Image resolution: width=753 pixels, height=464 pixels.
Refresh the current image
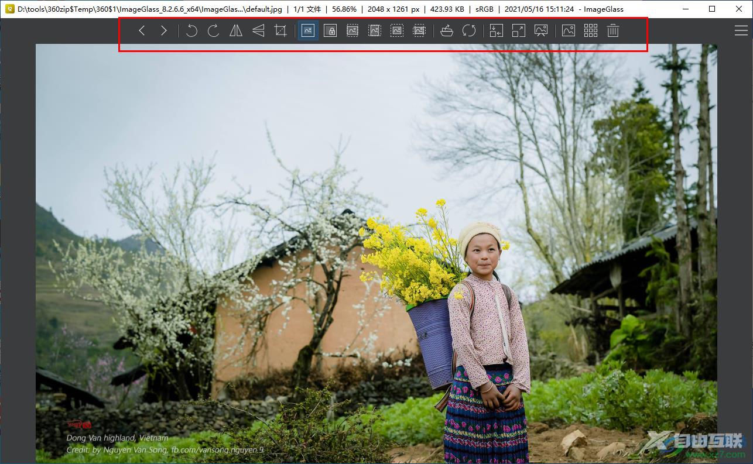click(469, 31)
